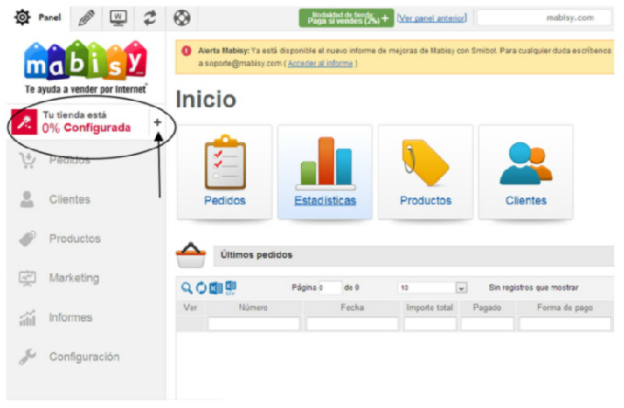Click the sidebar bar graph Informes icon
Image resolution: width=624 pixels, height=408 pixels.
tap(27, 317)
